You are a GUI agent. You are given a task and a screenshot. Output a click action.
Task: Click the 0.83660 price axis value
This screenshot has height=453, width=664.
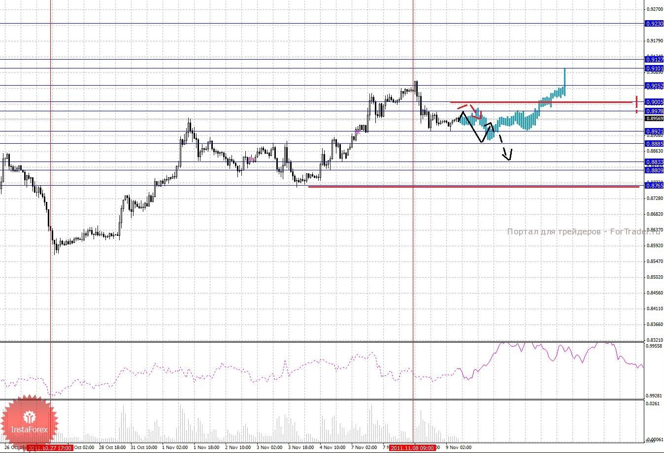pos(654,324)
